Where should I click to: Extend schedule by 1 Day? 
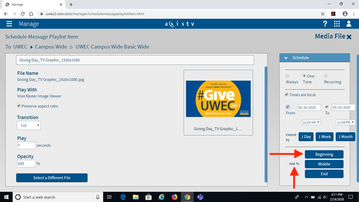coord(306,137)
